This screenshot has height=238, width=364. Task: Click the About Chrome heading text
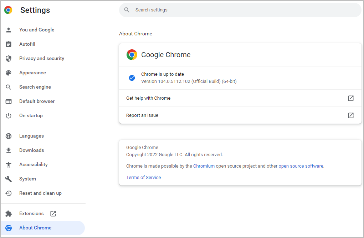point(135,34)
